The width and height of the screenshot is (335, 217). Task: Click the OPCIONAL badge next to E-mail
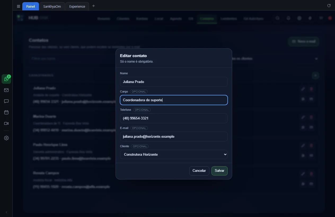click(139, 128)
